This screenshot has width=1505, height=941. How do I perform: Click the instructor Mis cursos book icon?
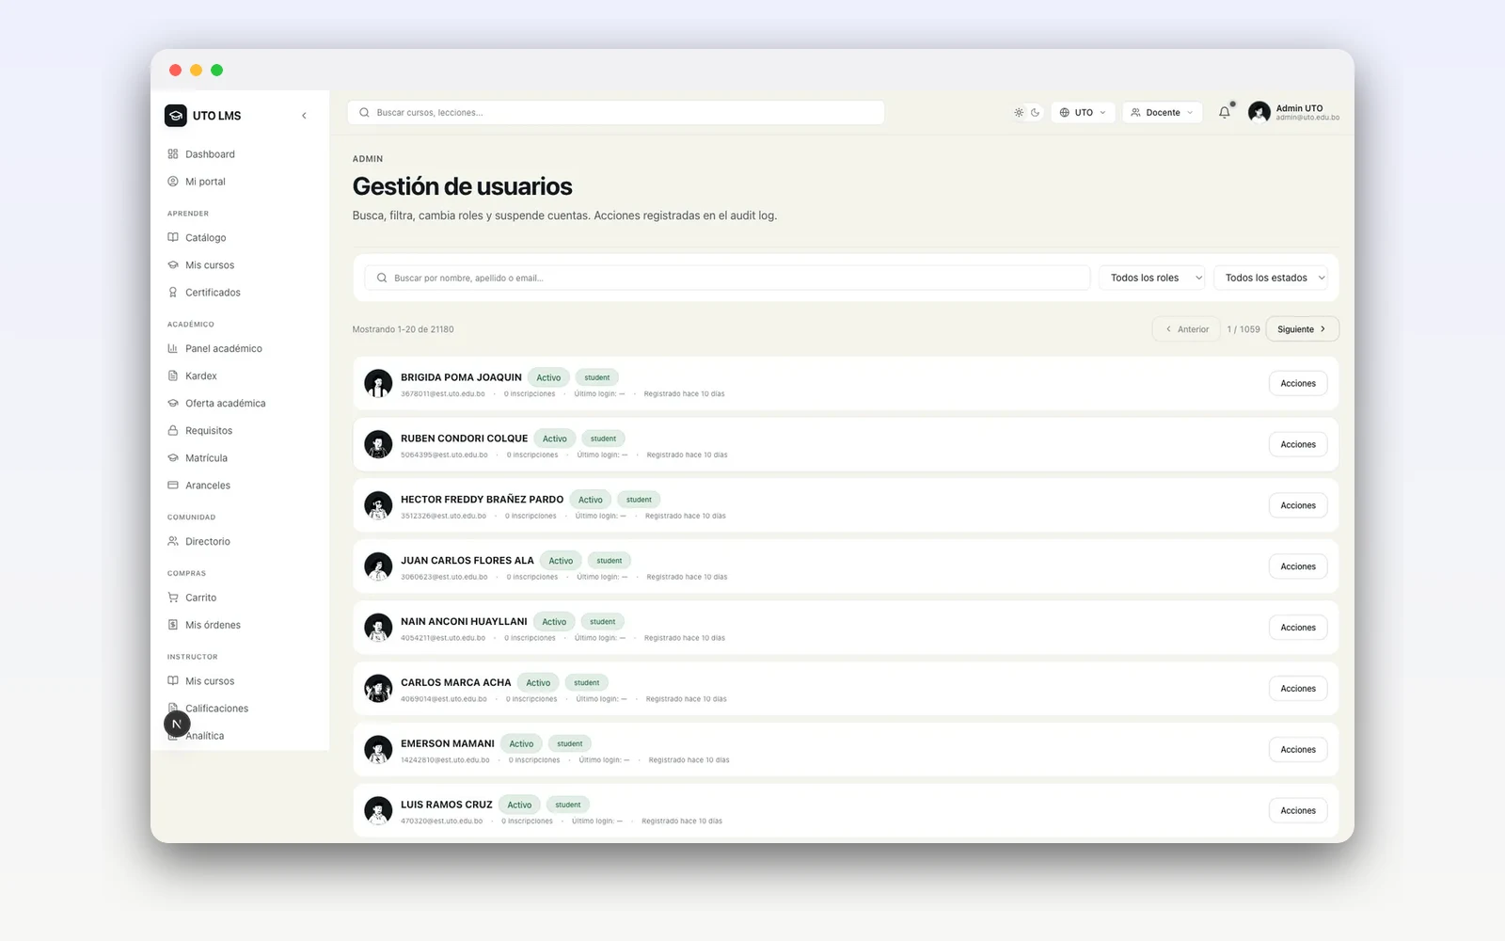click(173, 681)
